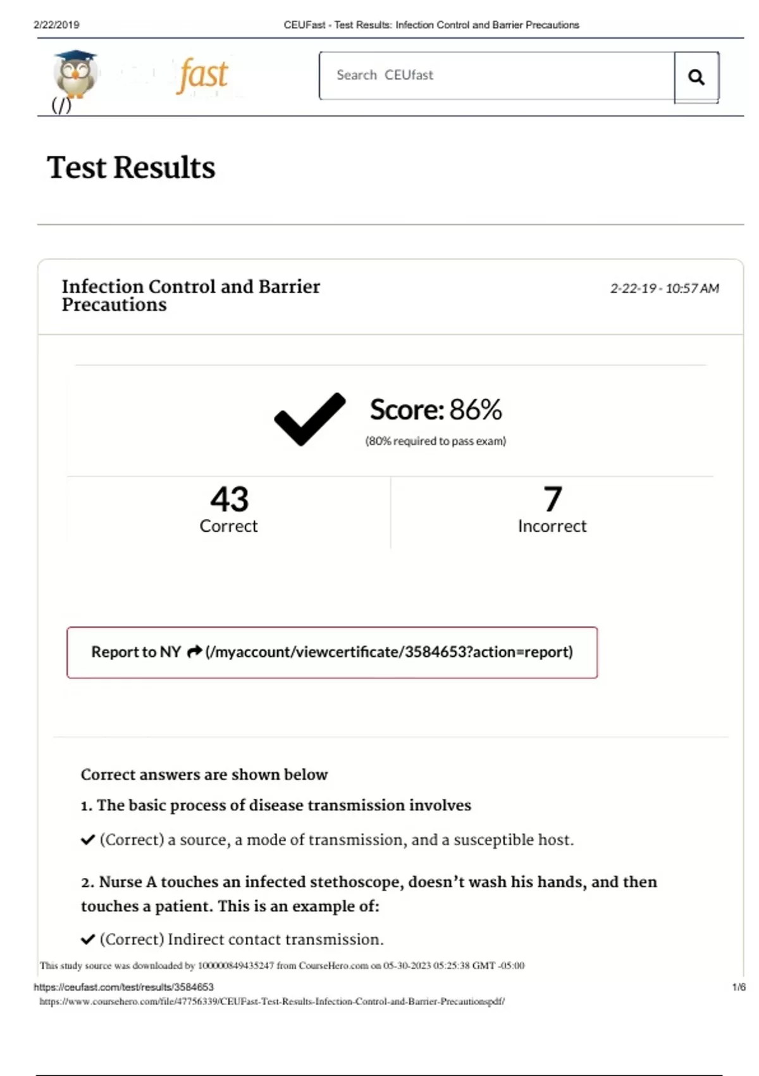Type in the Search CEUfast field

[x=497, y=75]
